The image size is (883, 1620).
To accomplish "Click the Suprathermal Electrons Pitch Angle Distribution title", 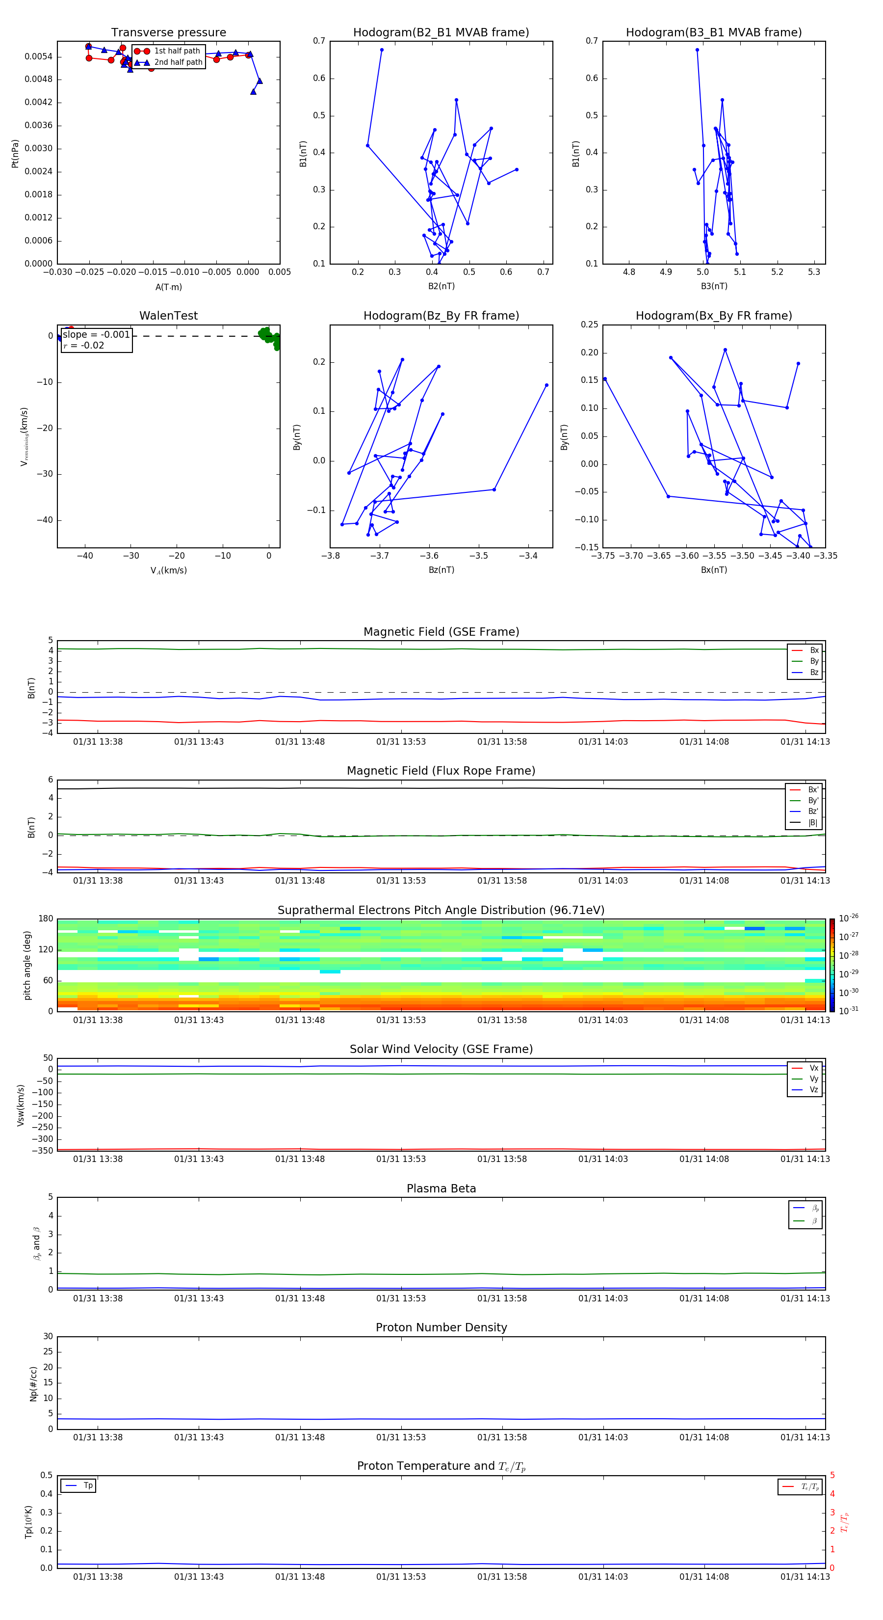I will (x=441, y=911).
